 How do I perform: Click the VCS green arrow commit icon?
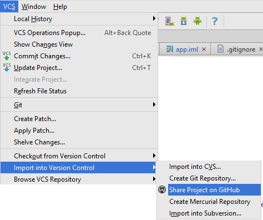pyautogui.click(x=7, y=56)
